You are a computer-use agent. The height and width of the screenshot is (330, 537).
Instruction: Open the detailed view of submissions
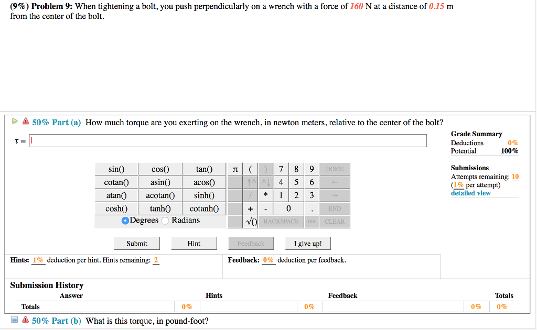point(470,193)
